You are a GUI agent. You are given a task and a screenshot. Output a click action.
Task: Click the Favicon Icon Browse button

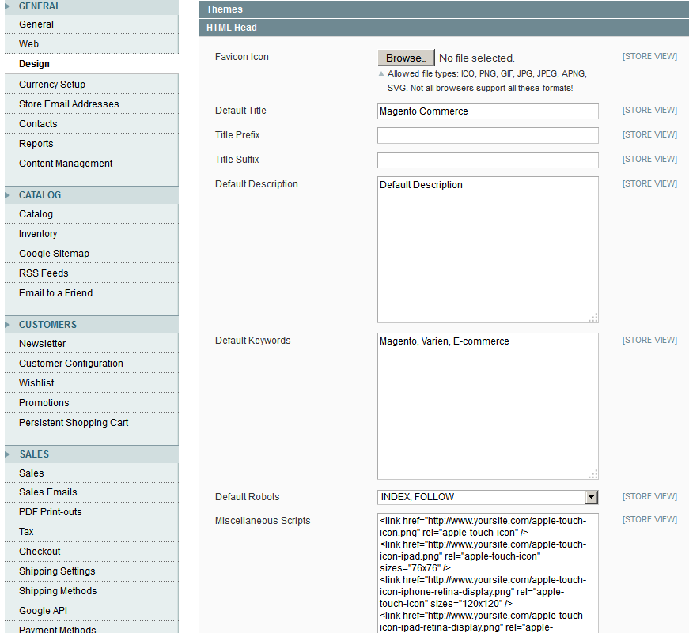[x=406, y=58]
